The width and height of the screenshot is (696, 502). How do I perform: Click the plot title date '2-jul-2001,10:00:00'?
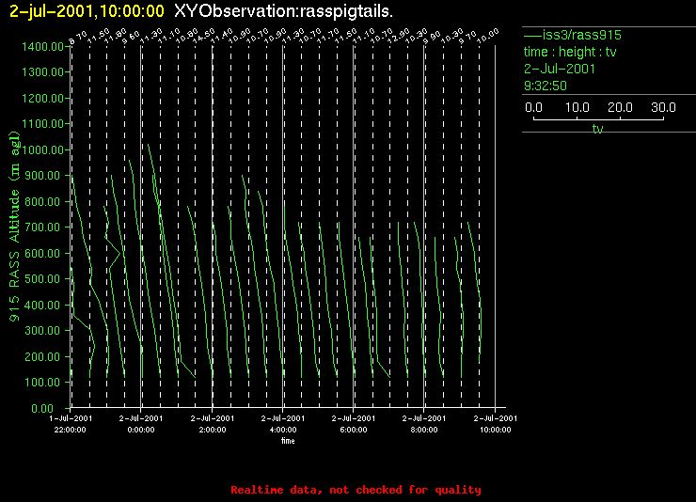point(87,10)
